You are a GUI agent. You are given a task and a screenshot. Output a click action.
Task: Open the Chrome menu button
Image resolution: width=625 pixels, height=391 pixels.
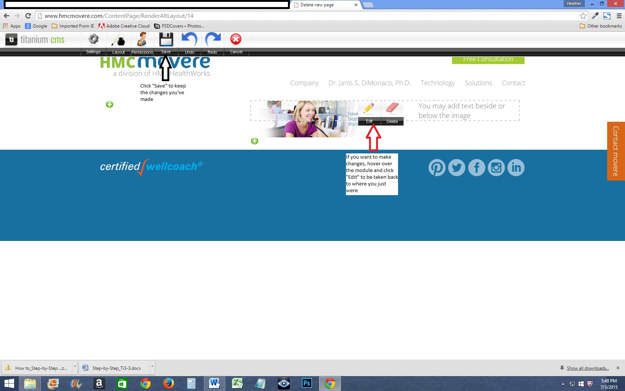(x=619, y=16)
